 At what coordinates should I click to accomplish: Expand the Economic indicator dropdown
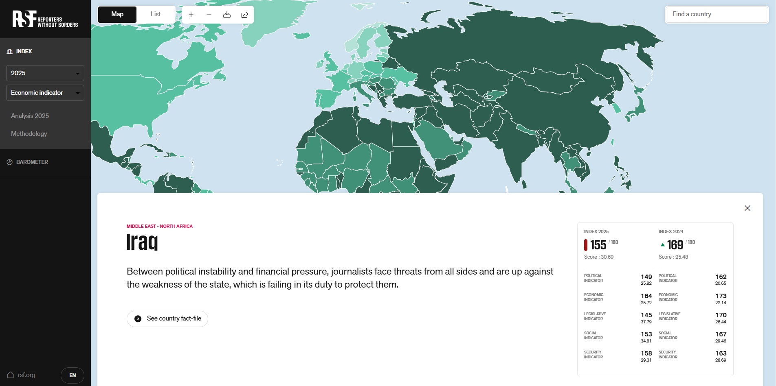[x=45, y=93]
